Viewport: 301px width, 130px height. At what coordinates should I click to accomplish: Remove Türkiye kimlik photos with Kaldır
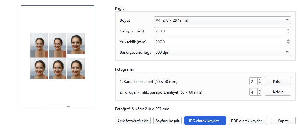pyautogui.click(x=278, y=92)
